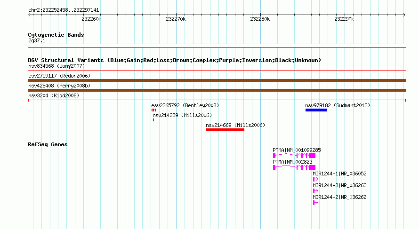Click the PTMA|NM_001099285 gene label
The height and width of the screenshot is (229, 419).
(297, 150)
